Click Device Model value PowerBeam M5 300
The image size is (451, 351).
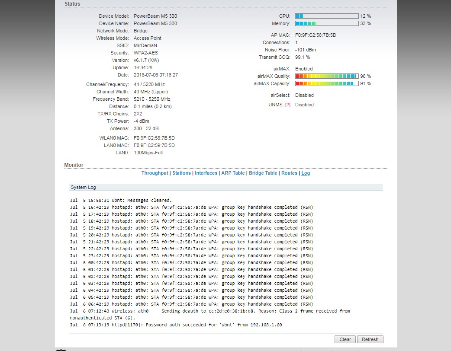point(155,16)
